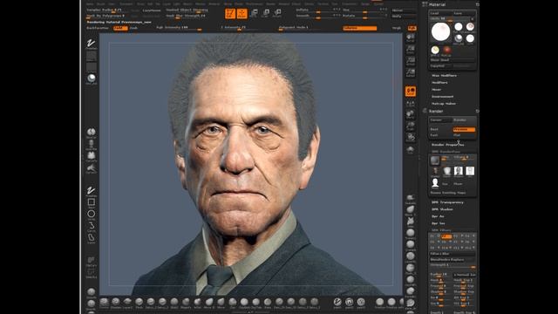Select the Flat render mode

(x=464, y=135)
